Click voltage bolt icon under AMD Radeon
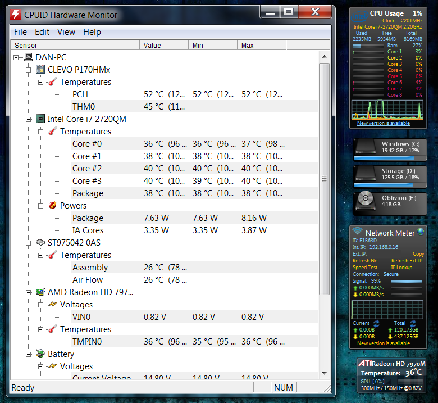This screenshot has height=403, width=438. [53, 304]
